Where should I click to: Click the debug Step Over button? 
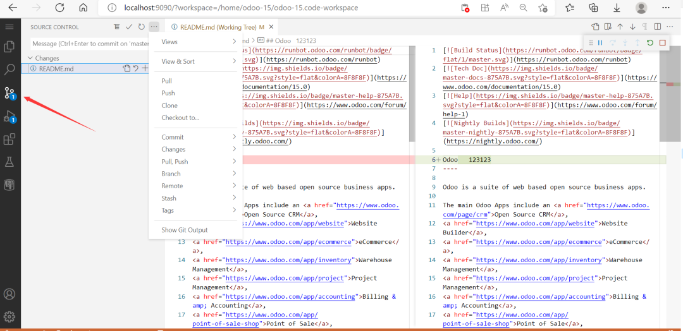pos(612,42)
